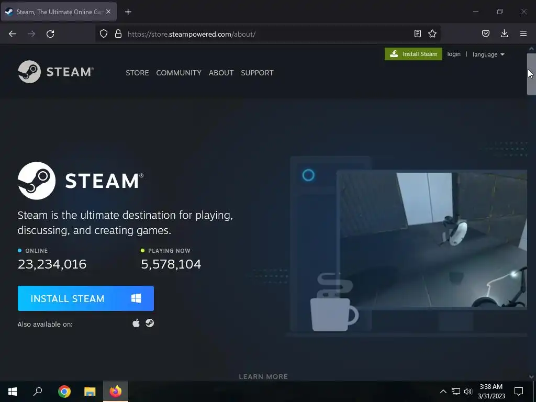Open File Explorer from the taskbar
This screenshot has height=402, width=536.
(x=90, y=392)
